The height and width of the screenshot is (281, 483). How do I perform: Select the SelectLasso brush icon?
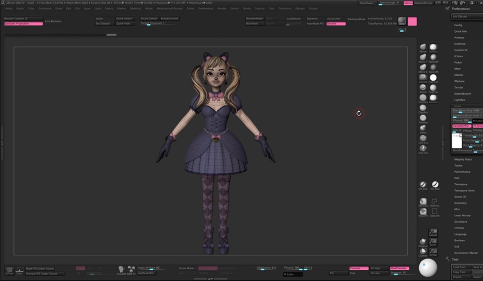(x=435, y=201)
